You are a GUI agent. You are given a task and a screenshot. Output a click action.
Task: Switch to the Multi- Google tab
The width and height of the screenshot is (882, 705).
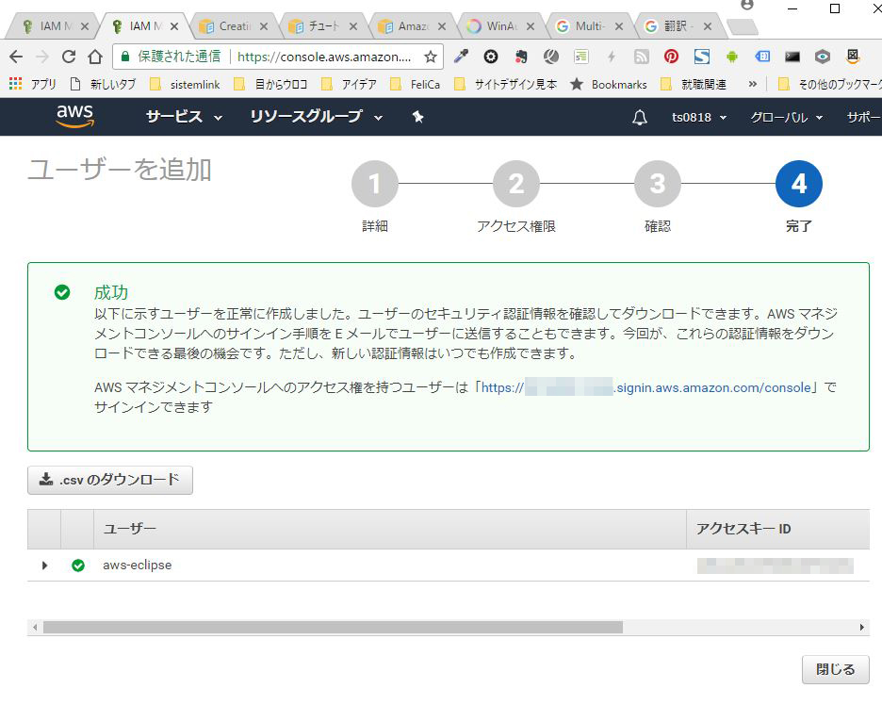click(x=588, y=25)
